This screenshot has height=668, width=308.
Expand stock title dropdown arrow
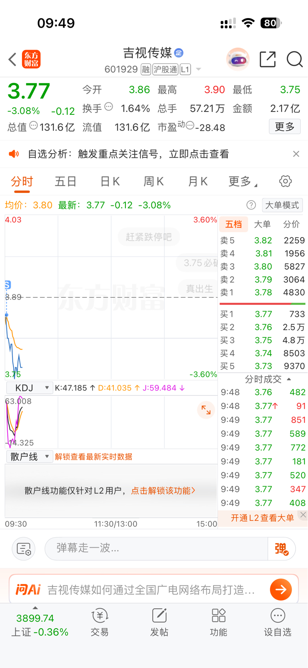click(198, 70)
